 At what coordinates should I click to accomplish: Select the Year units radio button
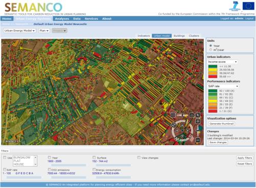pos(211,46)
